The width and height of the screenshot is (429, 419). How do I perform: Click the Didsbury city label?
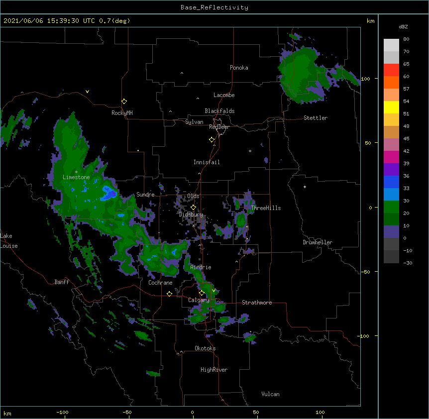191,214
